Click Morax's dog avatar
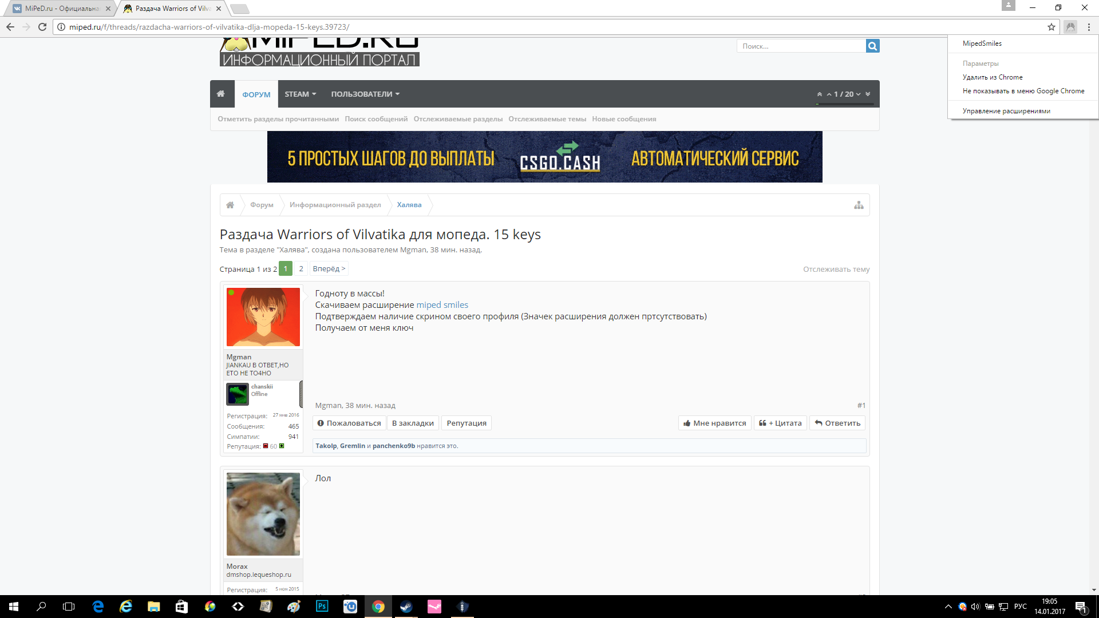 263,514
